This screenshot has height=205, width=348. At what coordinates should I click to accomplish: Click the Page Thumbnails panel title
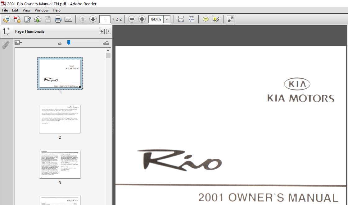click(x=30, y=31)
